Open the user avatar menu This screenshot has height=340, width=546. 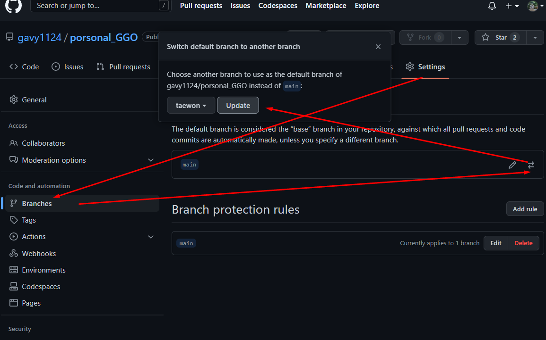point(535,6)
